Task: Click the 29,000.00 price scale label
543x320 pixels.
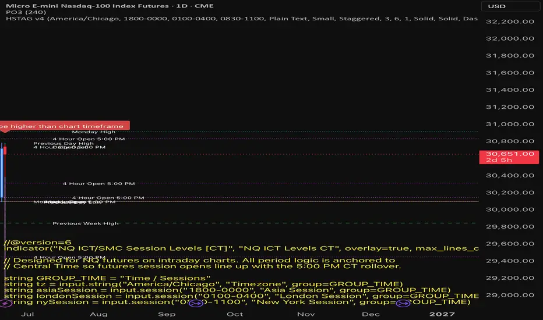Action: 510,295
